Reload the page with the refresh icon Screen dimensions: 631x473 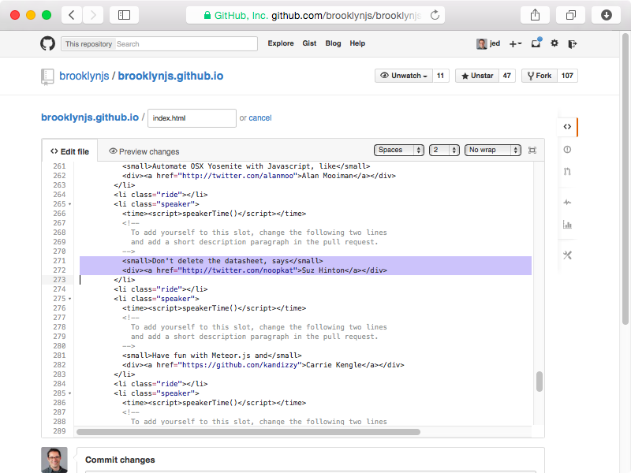[435, 15]
